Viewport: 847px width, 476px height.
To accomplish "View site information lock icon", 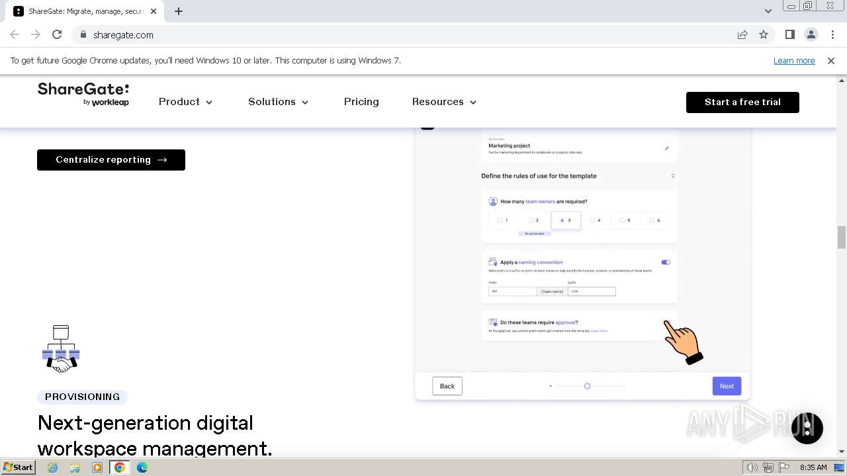I will tap(83, 35).
